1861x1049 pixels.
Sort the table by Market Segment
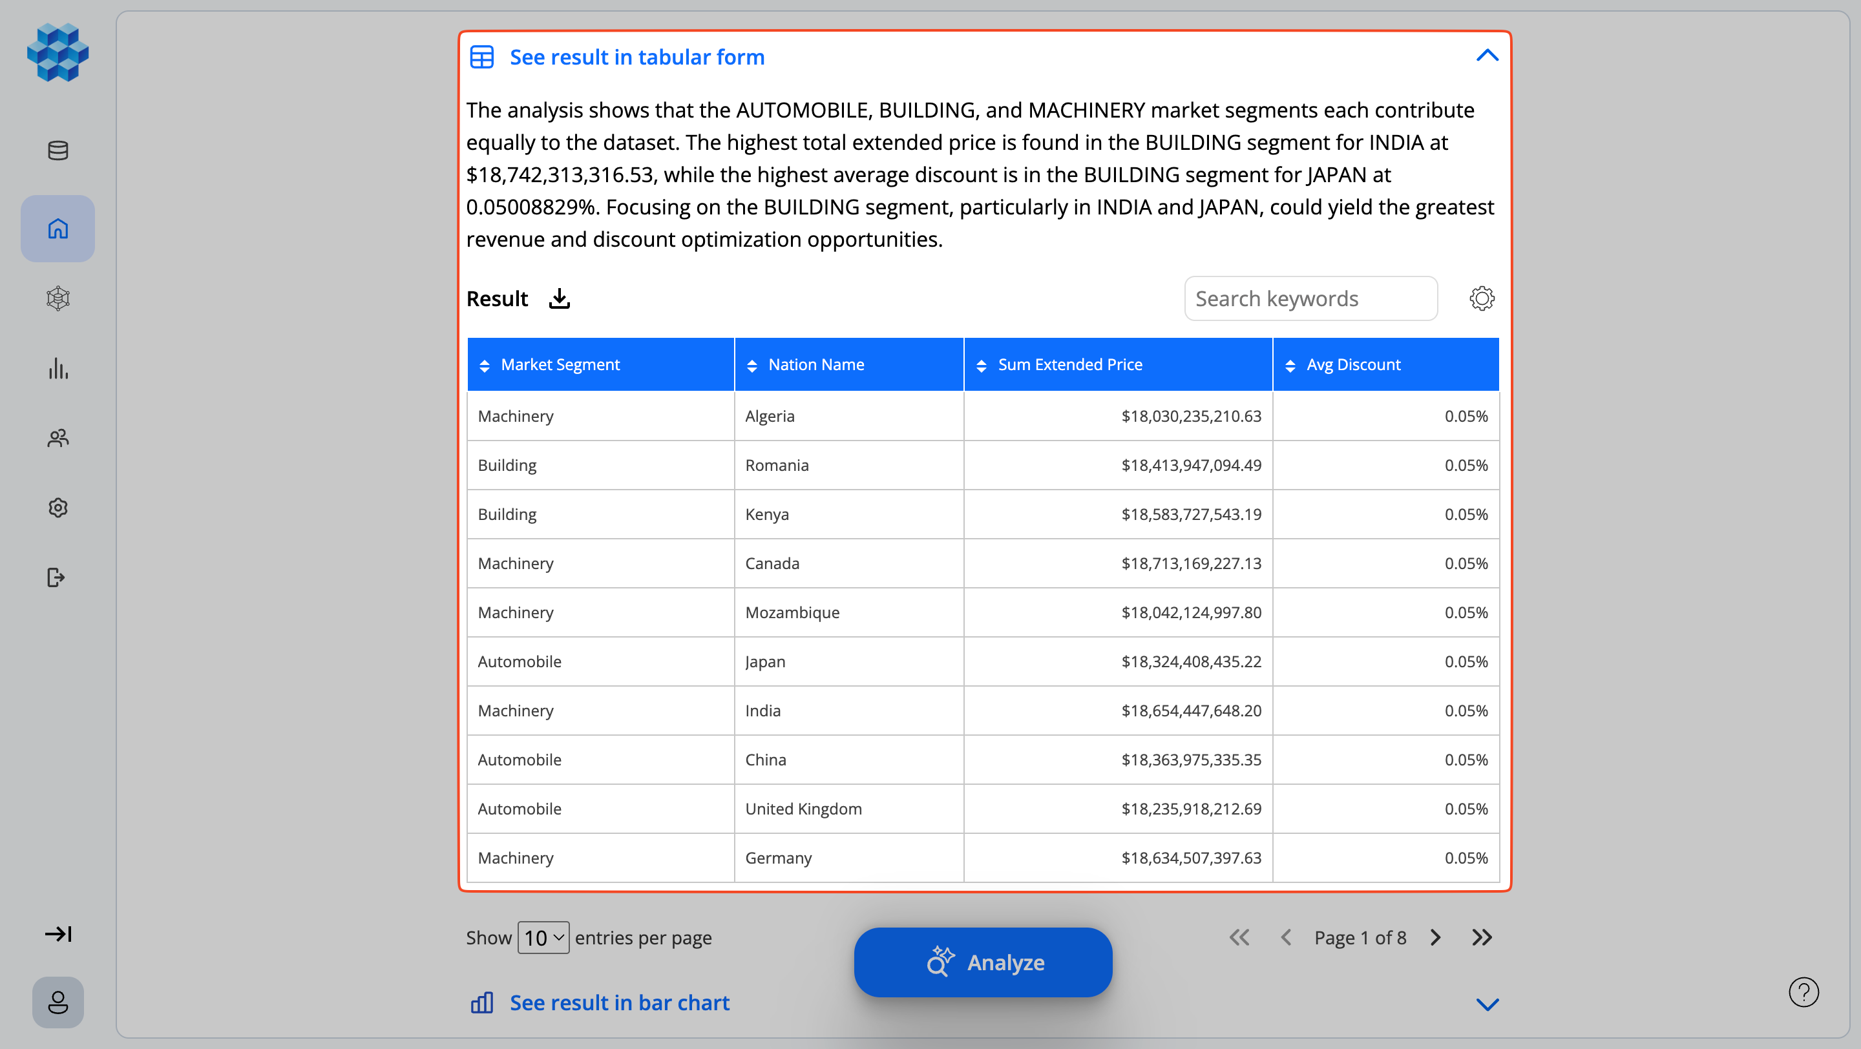pos(485,364)
